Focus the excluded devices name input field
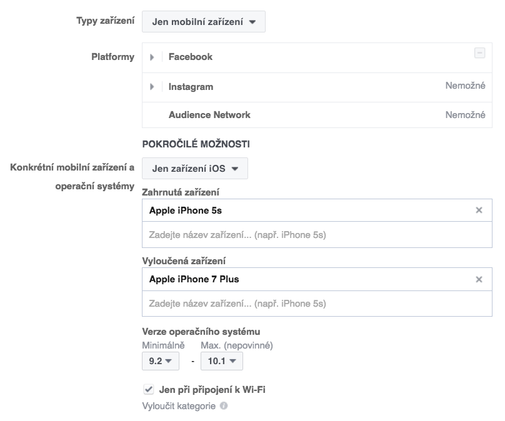Viewport: 505px width, 421px height. coord(317,304)
